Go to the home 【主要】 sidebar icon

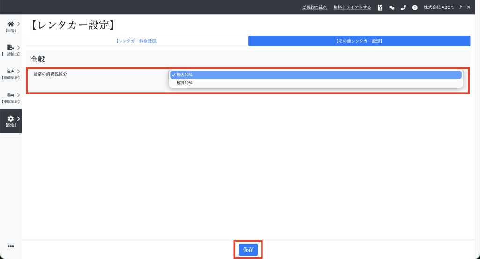[10, 24]
